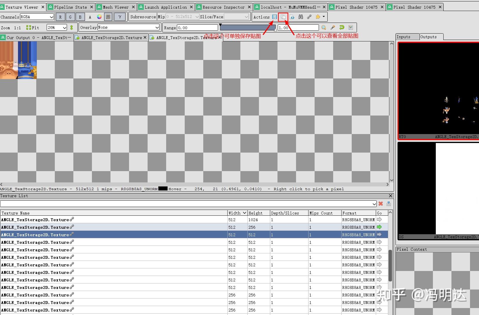Switch to Mesh Viewer tab
This screenshot has width=479, height=315.
115,7
